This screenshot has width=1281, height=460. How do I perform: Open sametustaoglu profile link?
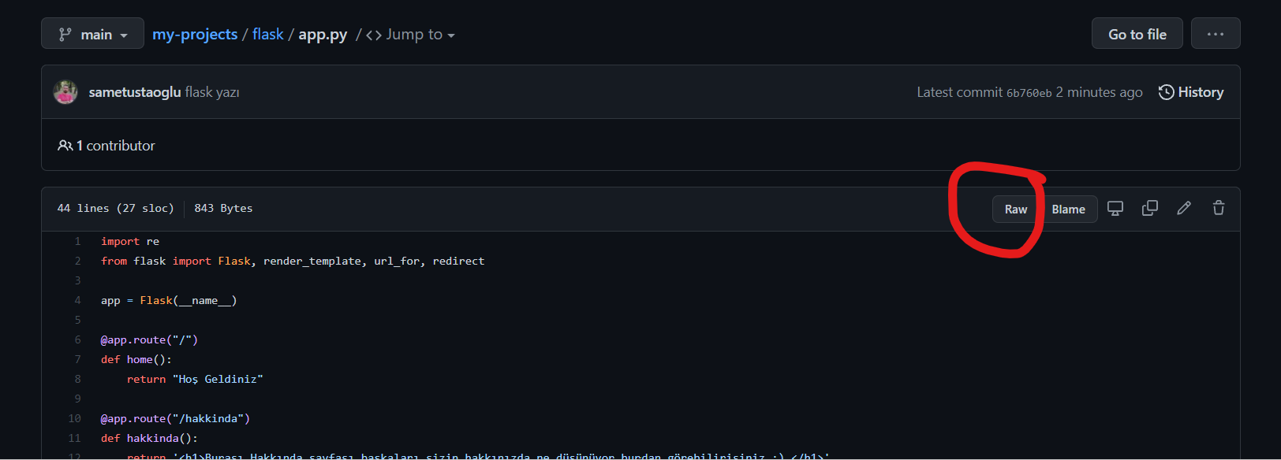click(135, 92)
